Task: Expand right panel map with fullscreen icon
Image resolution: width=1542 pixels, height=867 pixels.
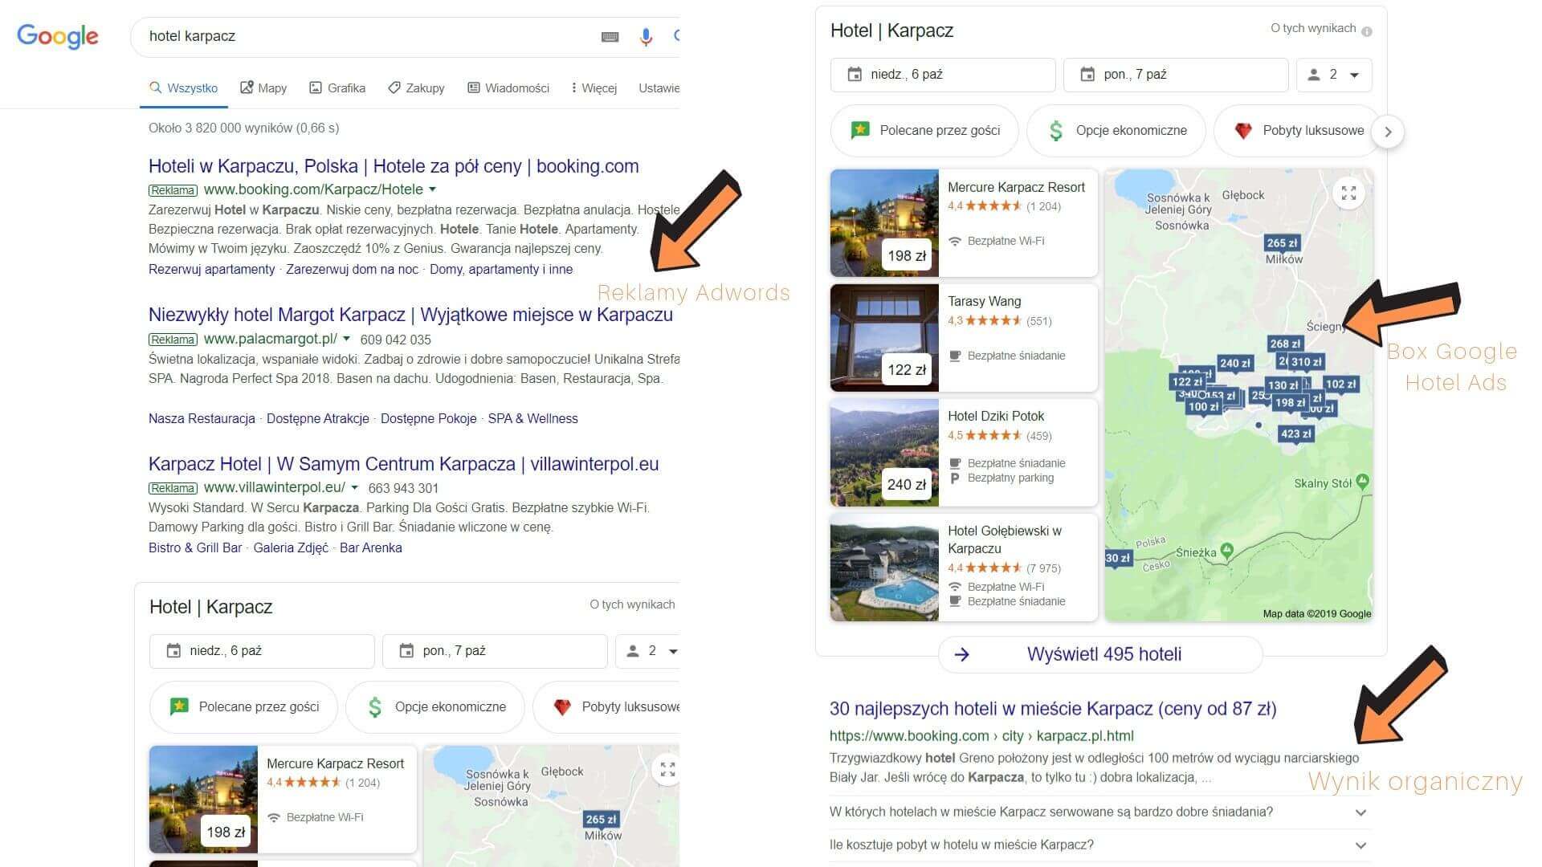Action: point(1348,193)
